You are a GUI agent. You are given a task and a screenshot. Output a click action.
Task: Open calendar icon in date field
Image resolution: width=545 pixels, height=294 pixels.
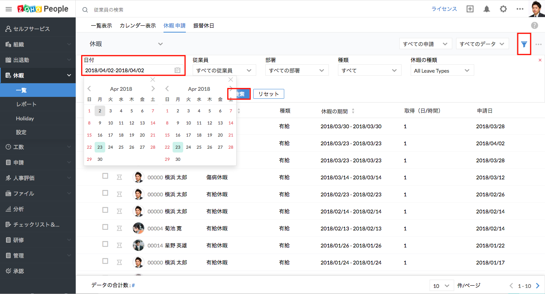pyautogui.click(x=177, y=70)
